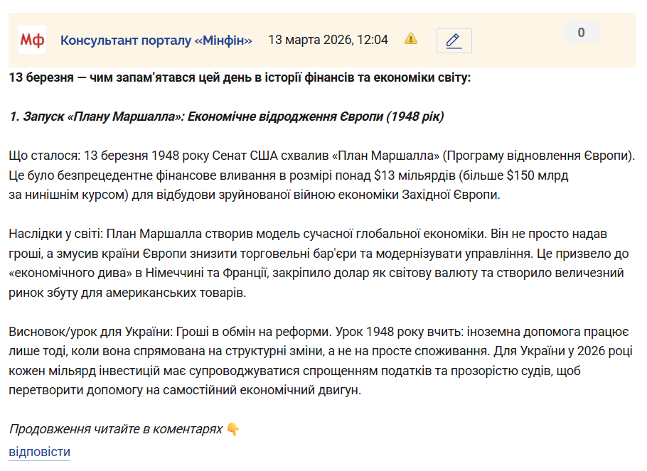Click the paragraph starting with Що сталося
Screen dimensions: 647x471
click(x=321, y=174)
